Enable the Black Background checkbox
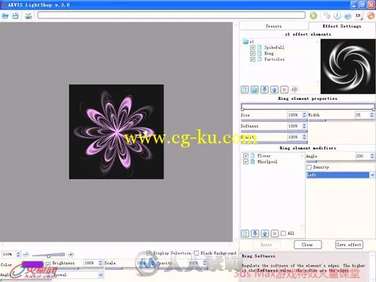 pyautogui.click(x=196, y=253)
